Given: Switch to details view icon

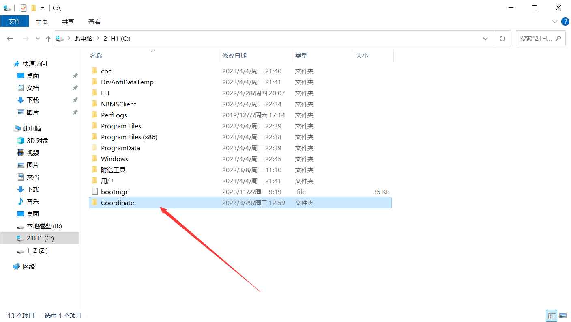Looking at the screenshot, I should (552, 316).
